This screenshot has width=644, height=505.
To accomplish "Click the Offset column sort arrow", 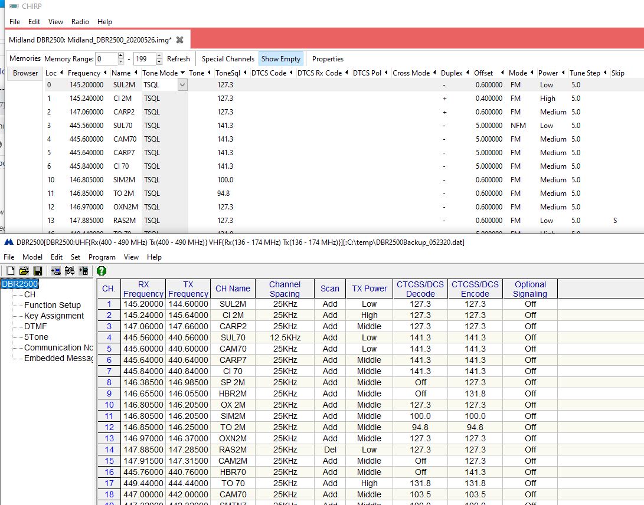I will coord(502,73).
